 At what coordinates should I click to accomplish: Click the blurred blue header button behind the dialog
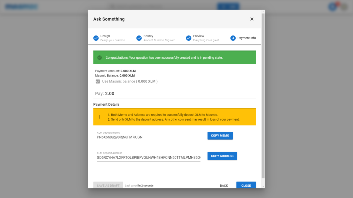(228, 7)
